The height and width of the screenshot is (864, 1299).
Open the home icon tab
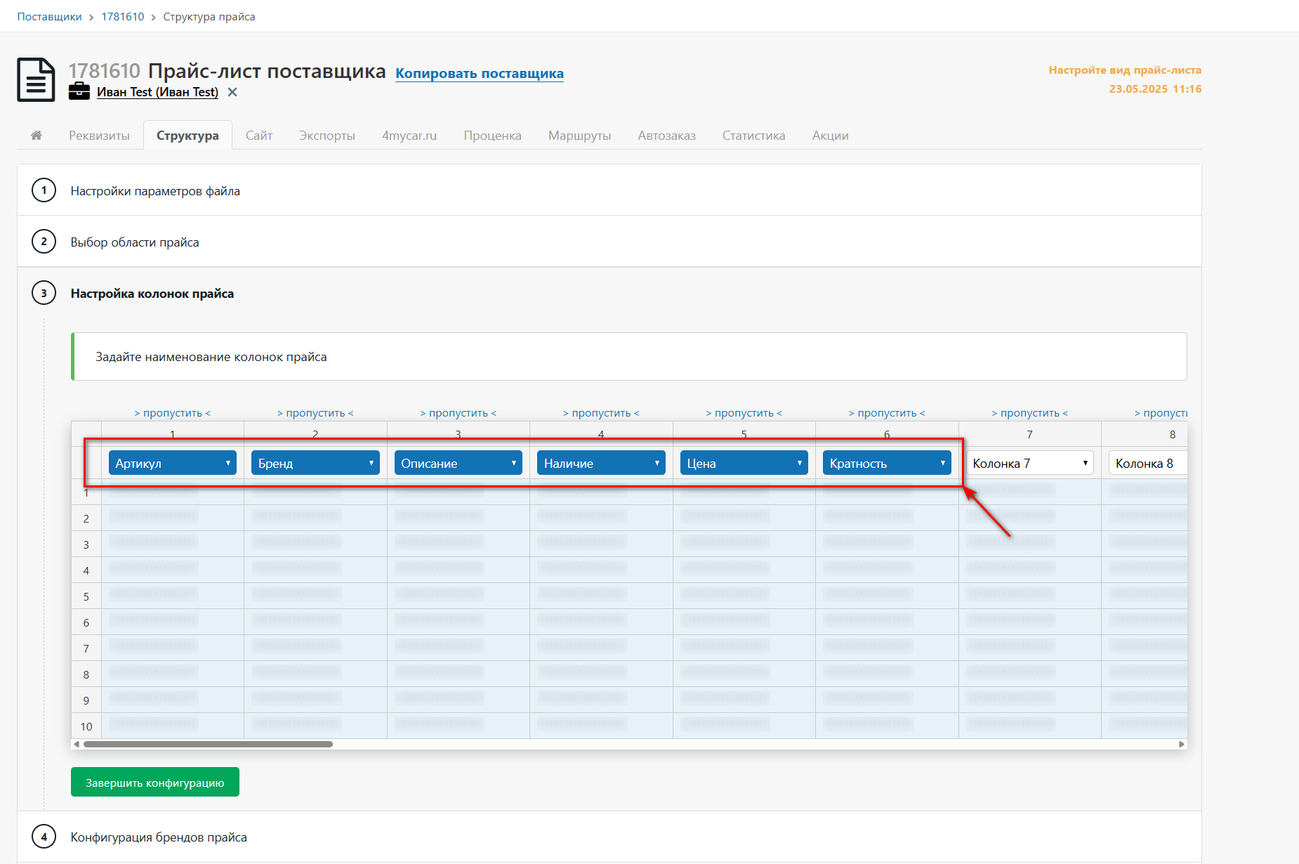(x=37, y=136)
